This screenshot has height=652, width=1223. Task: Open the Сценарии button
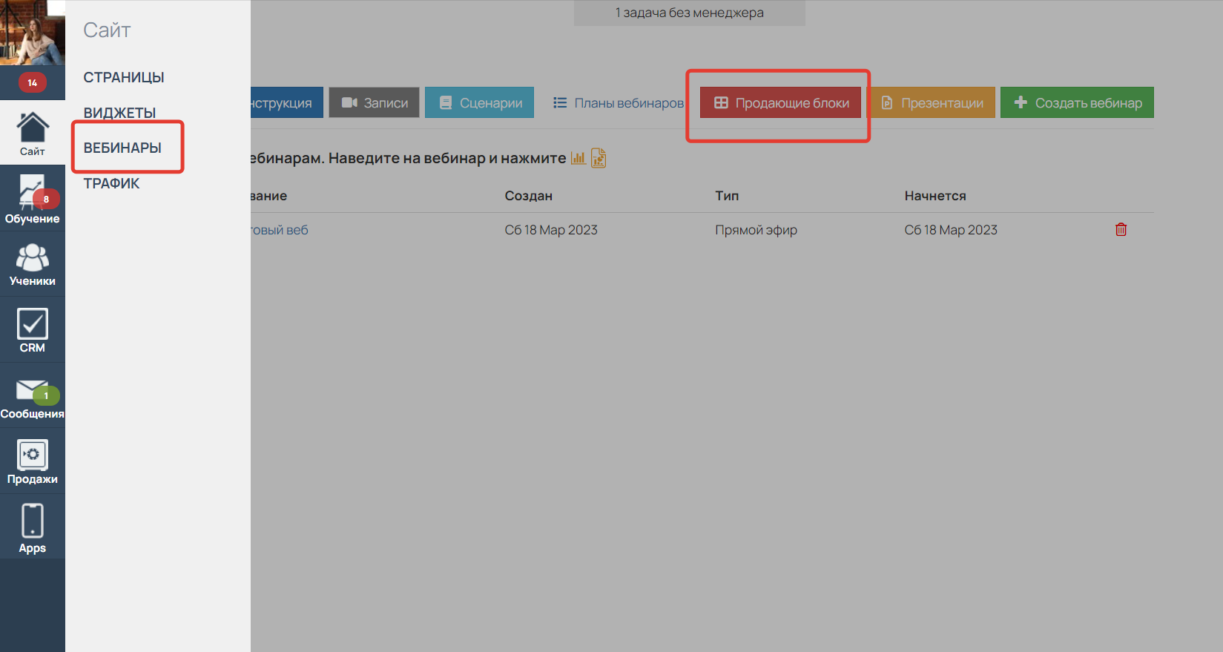click(x=479, y=103)
